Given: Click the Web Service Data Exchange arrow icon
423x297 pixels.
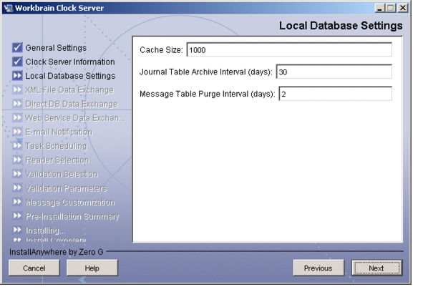Looking at the screenshot, I should [17, 117].
